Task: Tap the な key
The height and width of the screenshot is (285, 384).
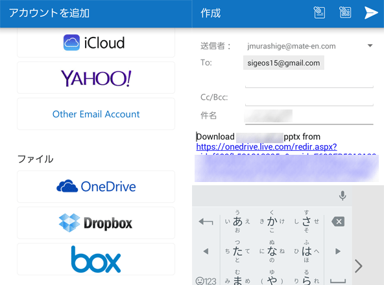Action: [x=272, y=251]
